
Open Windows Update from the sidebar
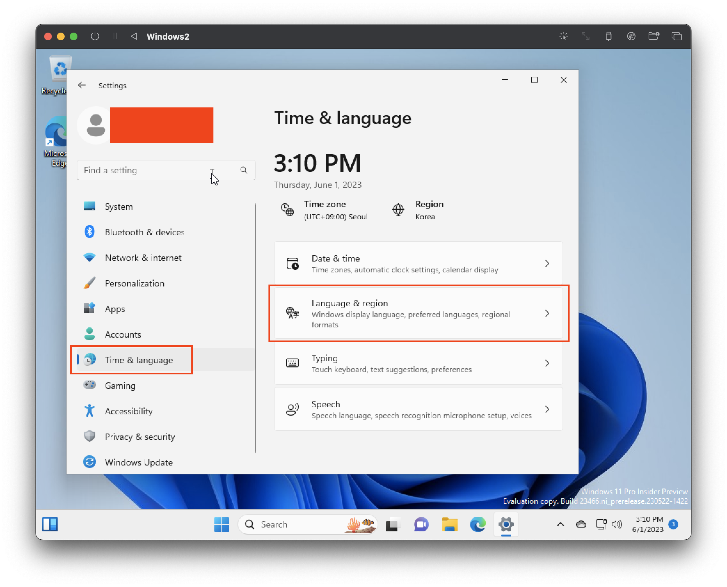[139, 462]
